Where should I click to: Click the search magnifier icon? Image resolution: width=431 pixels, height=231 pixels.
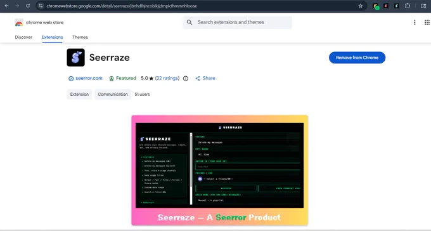tap(190, 22)
